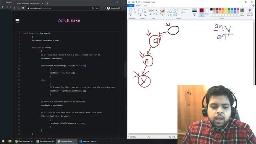Click the /src$ make site logo link
This screenshot has height=144, width=256.
69,20
